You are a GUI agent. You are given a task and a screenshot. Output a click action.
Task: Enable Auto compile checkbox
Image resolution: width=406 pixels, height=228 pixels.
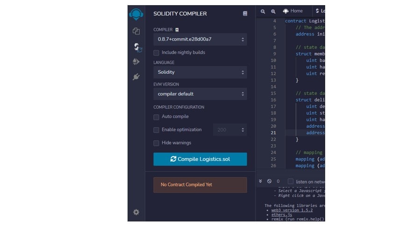point(156,117)
